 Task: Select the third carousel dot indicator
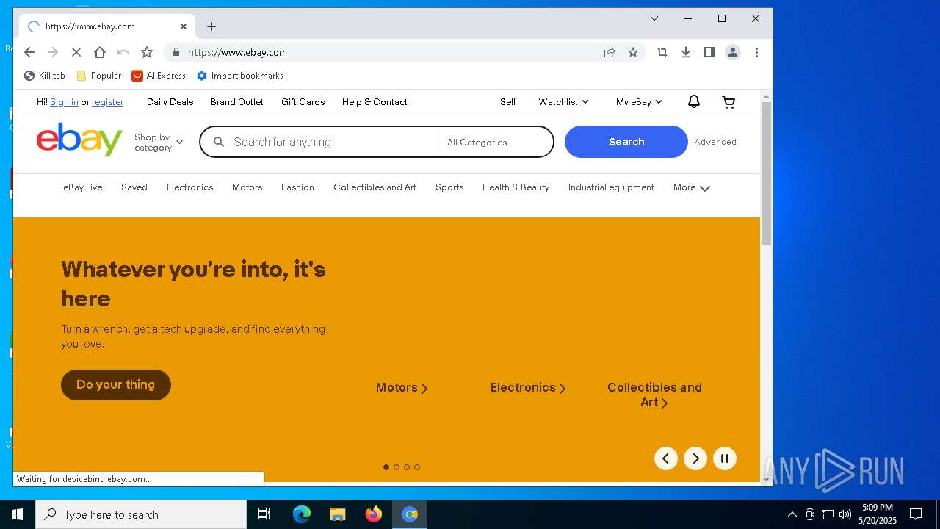tap(407, 467)
